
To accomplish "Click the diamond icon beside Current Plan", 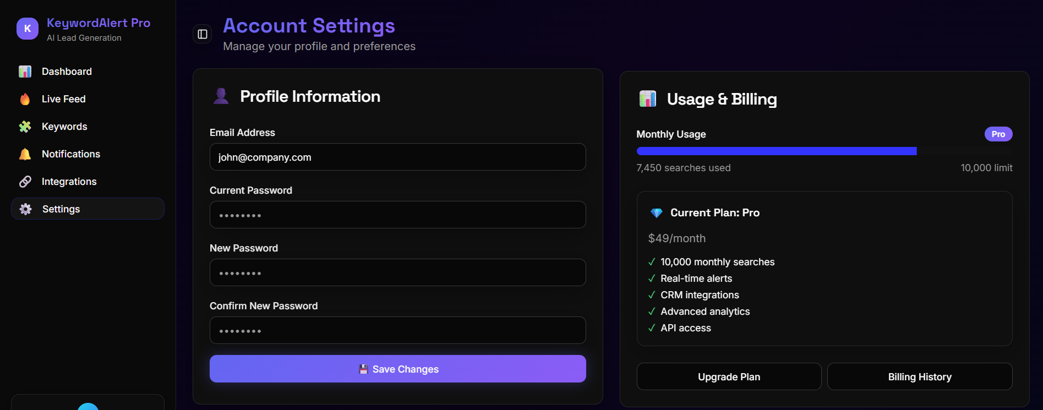I will (x=656, y=213).
